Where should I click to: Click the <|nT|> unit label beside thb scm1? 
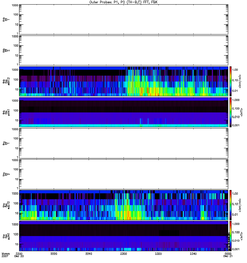[241, 112]
